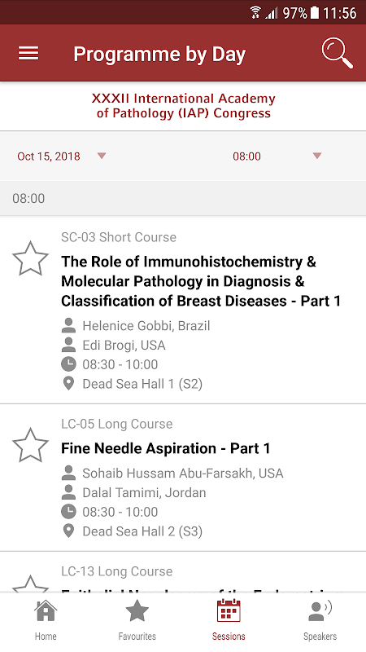
Task: Tap the location pin for Dead Sea Hall 1
Action: tap(68, 383)
